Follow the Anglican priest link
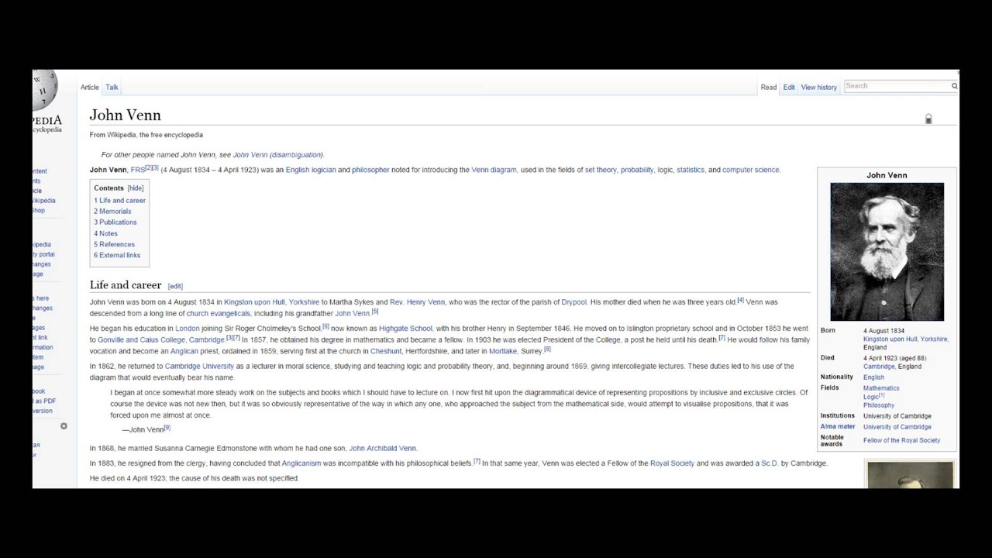992x558 pixels. coord(184,351)
